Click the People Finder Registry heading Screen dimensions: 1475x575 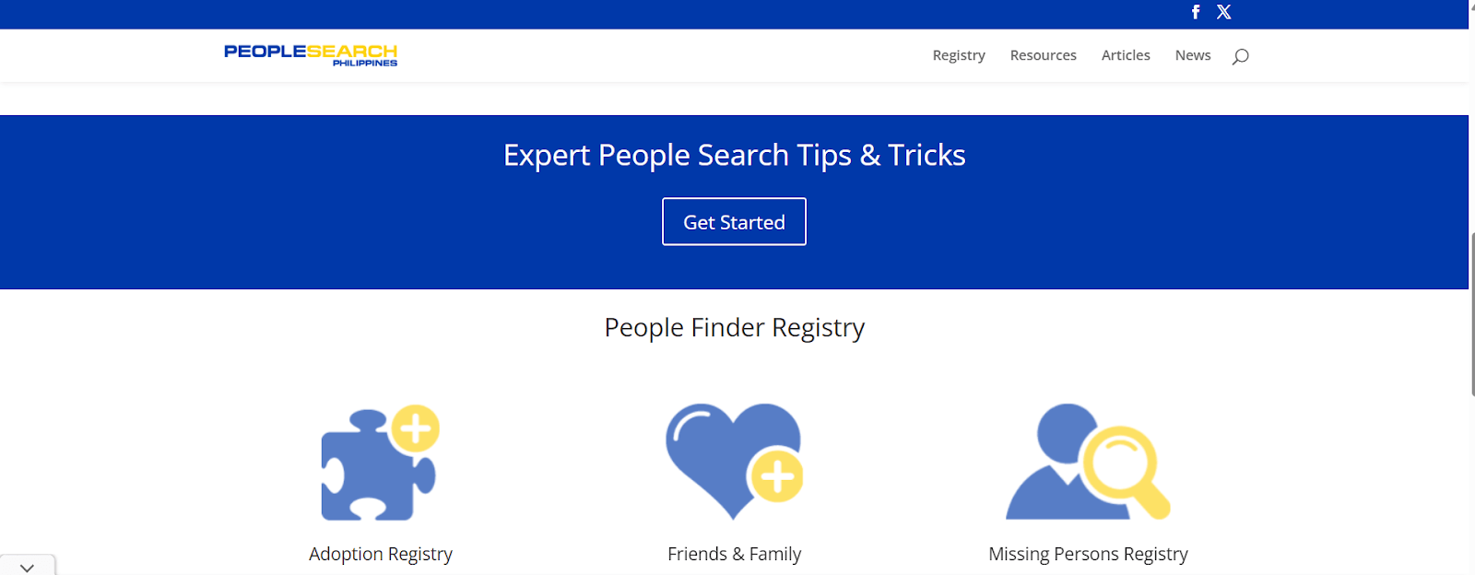[x=735, y=327]
